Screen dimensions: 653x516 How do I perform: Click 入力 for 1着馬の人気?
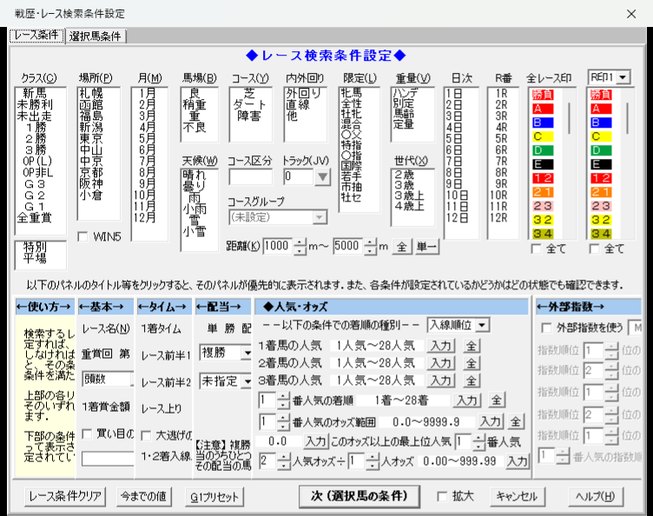[441, 346]
